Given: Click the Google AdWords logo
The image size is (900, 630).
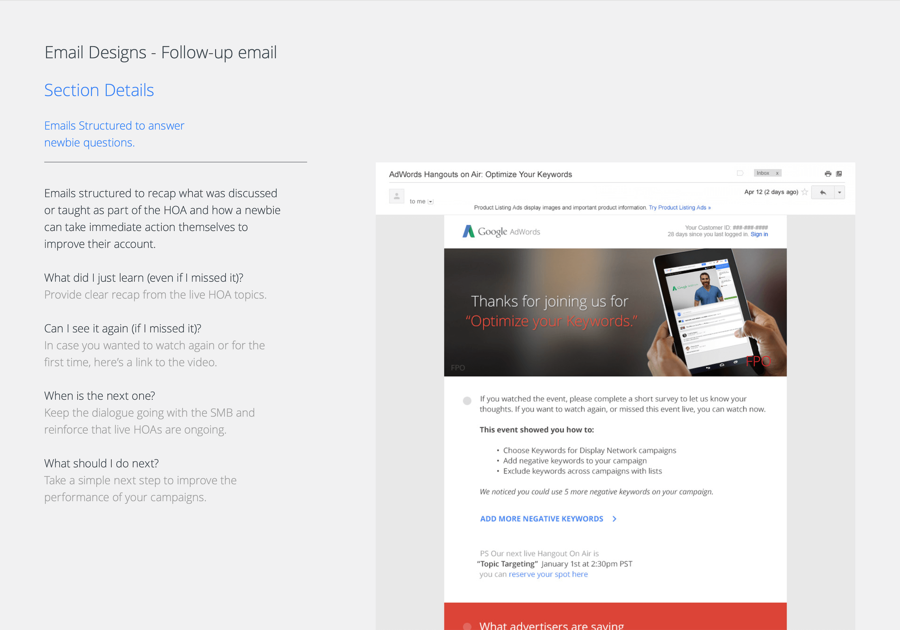Looking at the screenshot, I should point(501,232).
